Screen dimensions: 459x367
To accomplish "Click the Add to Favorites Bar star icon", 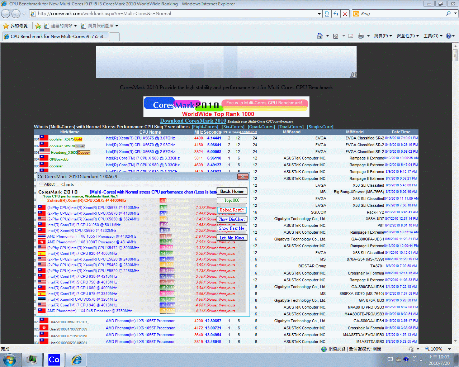I will (38, 26).
